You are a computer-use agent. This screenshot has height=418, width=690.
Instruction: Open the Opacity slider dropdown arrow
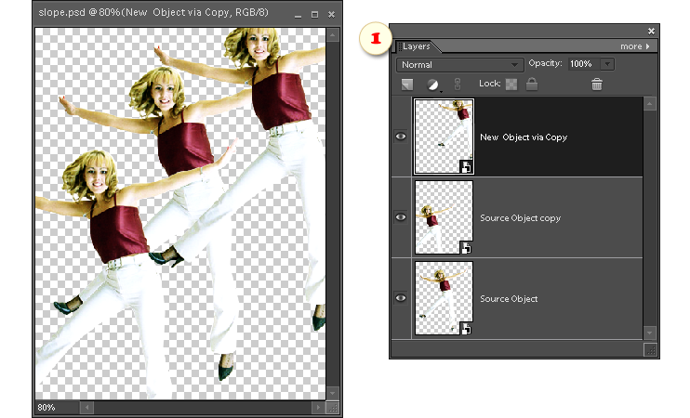click(607, 64)
